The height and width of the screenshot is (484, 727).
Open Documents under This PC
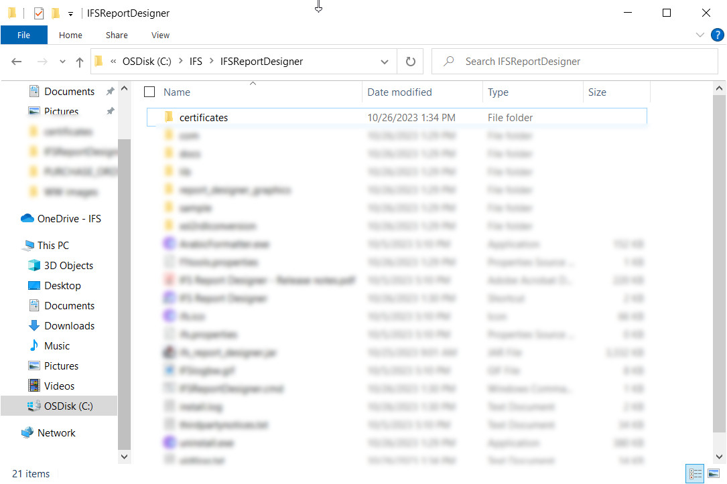[69, 306]
